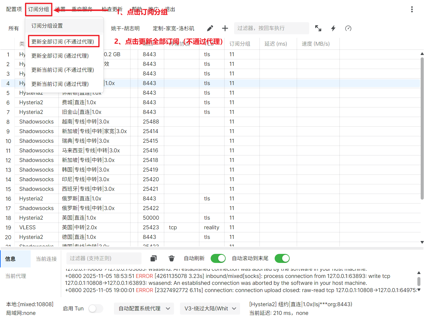Open the V3-绕过大陆 routing dropdown
The width and height of the screenshot is (424, 320).
click(x=210, y=309)
